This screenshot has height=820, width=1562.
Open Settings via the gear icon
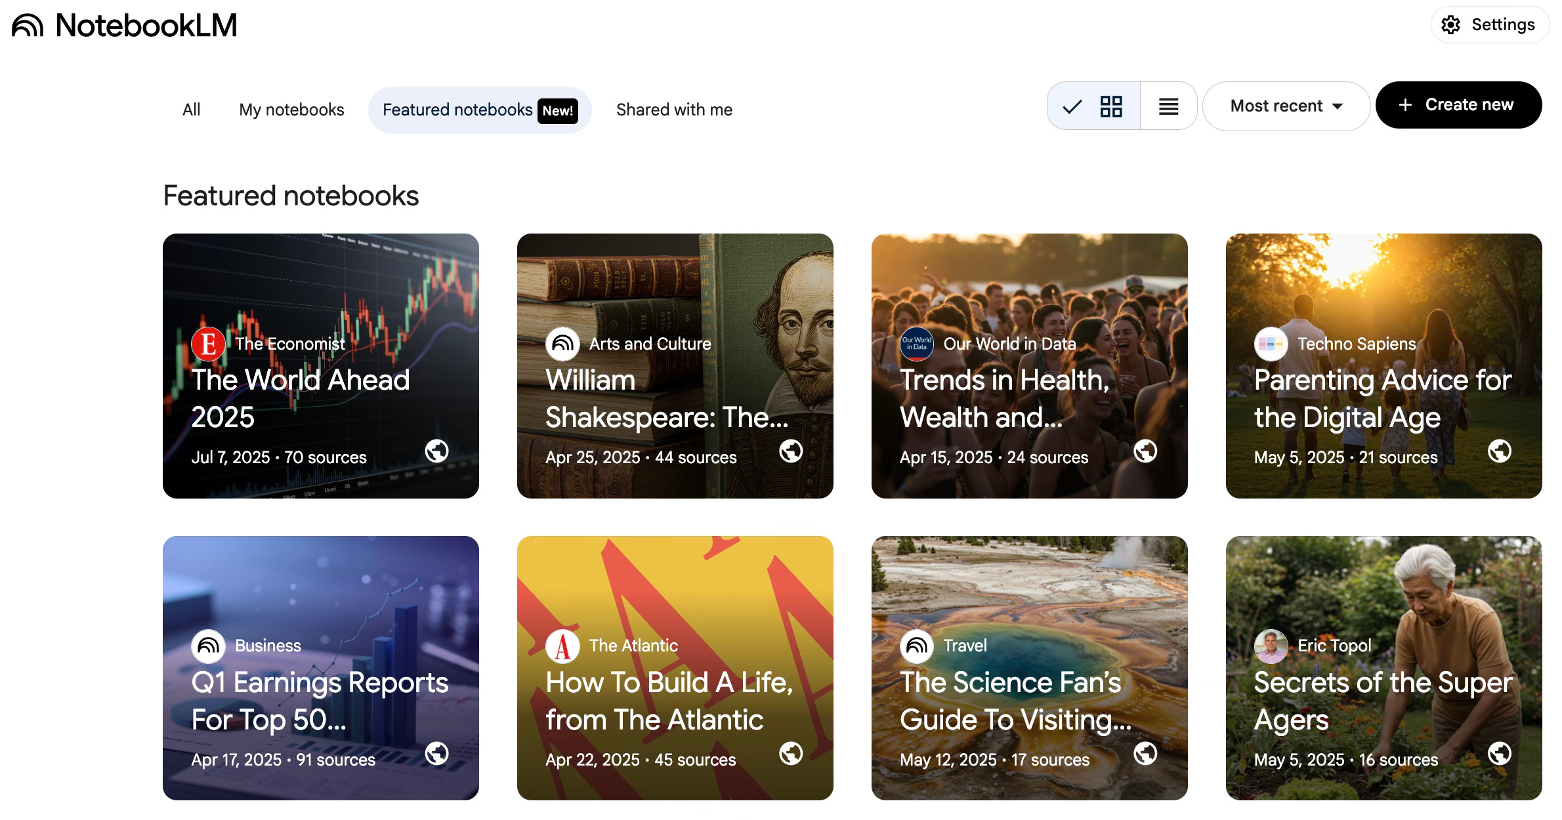pyautogui.click(x=1450, y=25)
